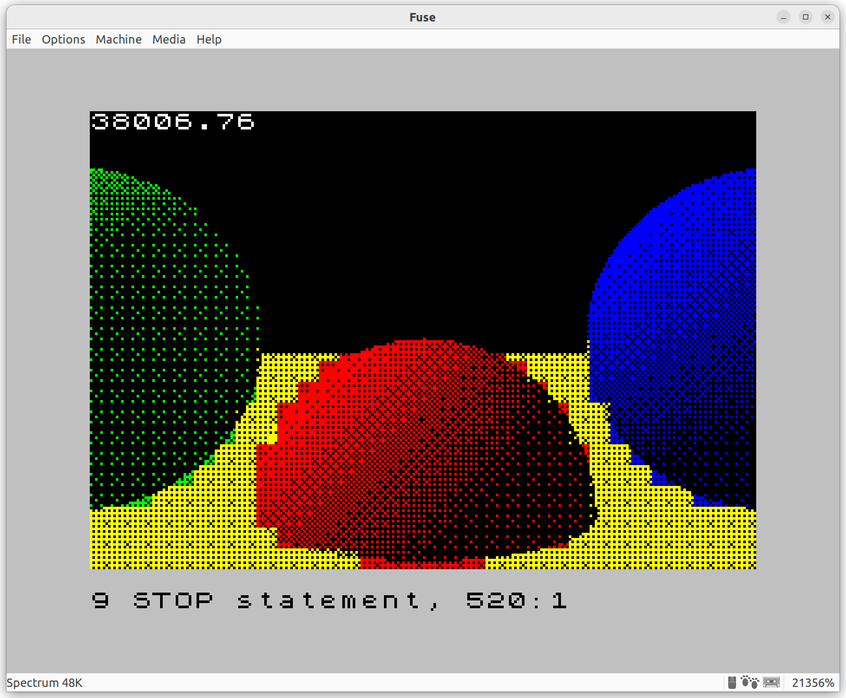Image resolution: width=846 pixels, height=698 pixels.
Task: Open the Media menu
Action: 169,39
